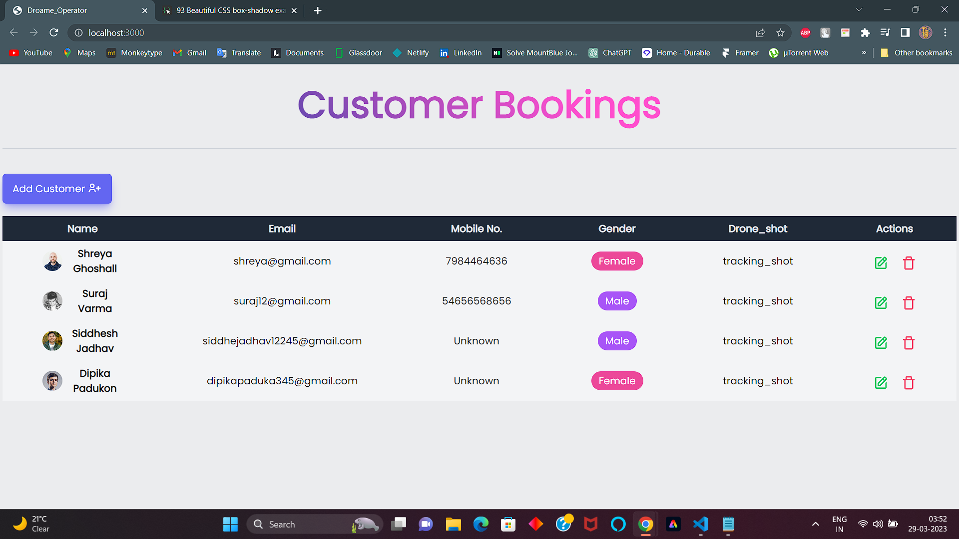Screen dimensions: 959x539
Task: Show hidden system tray icons with the chevron
Action: (x=816, y=524)
